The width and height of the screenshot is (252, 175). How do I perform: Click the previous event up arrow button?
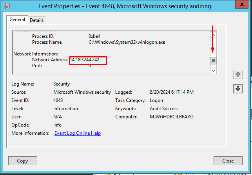pos(237,74)
